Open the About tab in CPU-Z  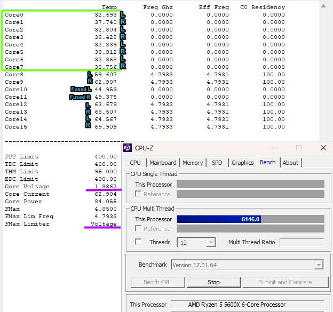[290, 163]
